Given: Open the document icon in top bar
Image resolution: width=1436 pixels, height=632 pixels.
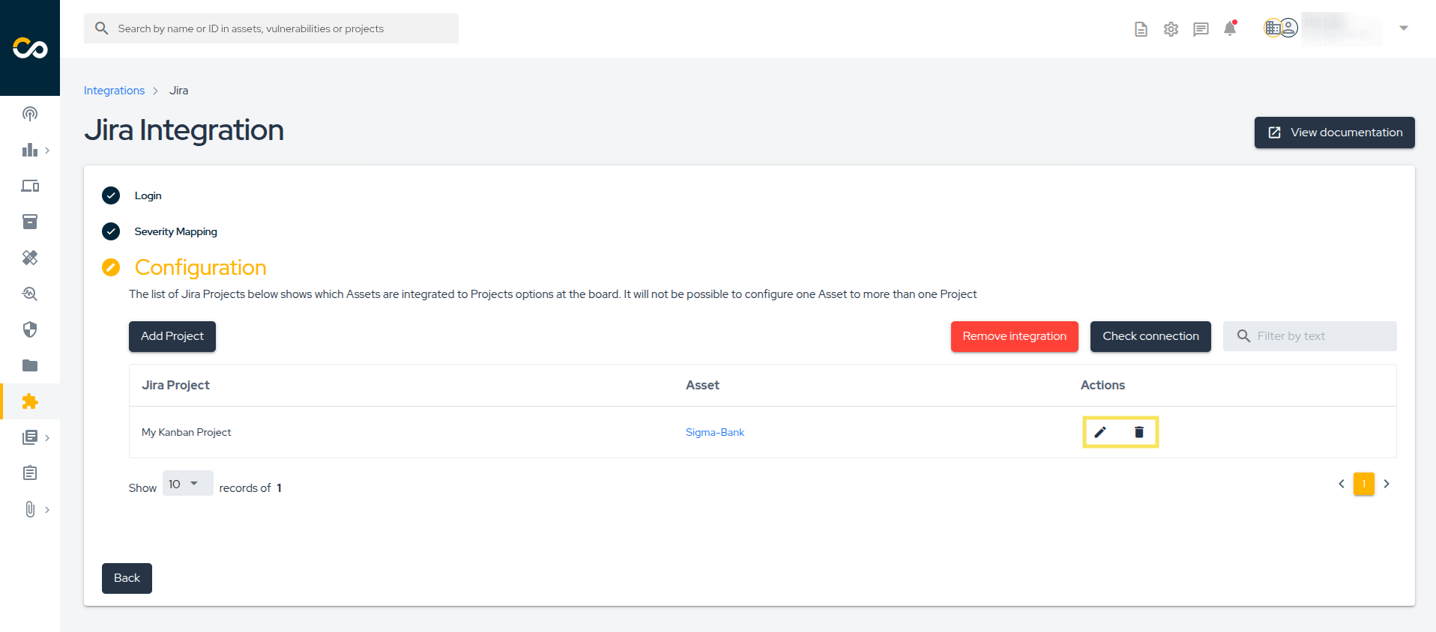Looking at the screenshot, I should point(1141,29).
